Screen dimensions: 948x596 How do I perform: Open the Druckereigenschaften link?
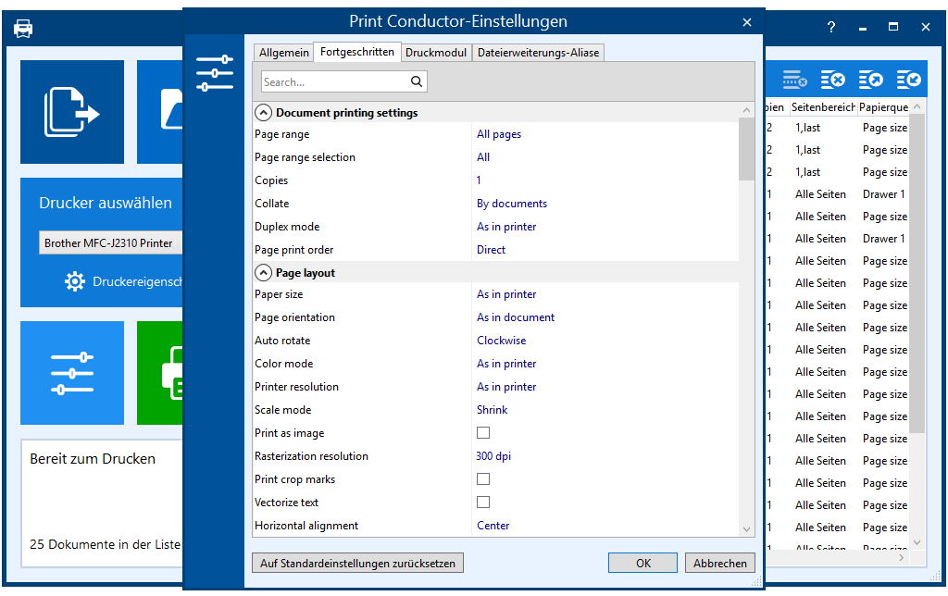(x=137, y=281)
